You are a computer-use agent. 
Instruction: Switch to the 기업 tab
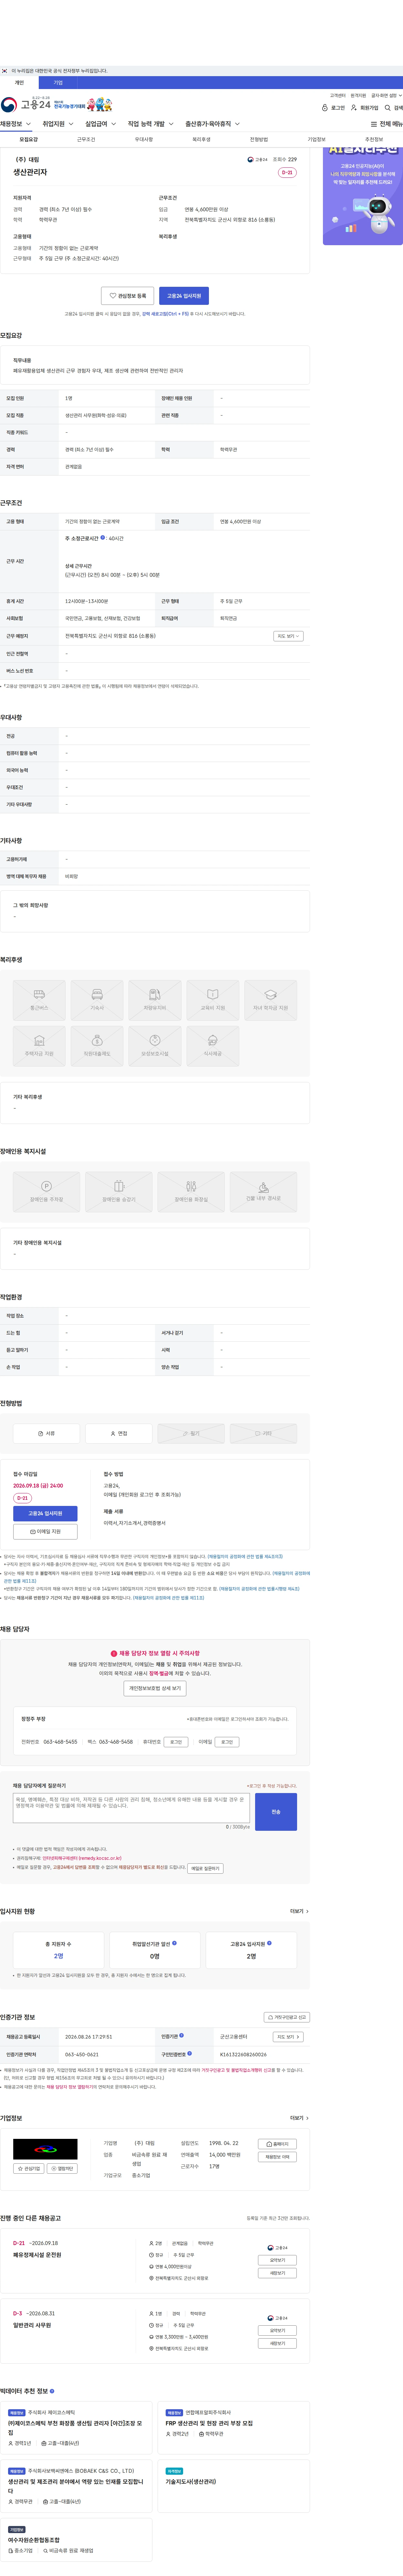tap(58, 83)
